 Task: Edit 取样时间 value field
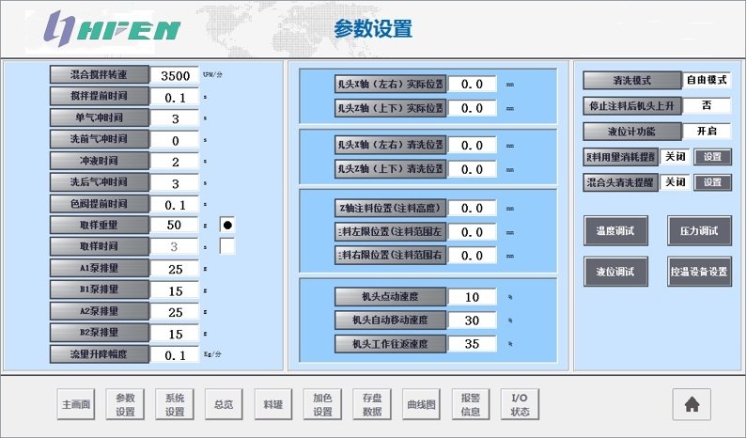175,246
